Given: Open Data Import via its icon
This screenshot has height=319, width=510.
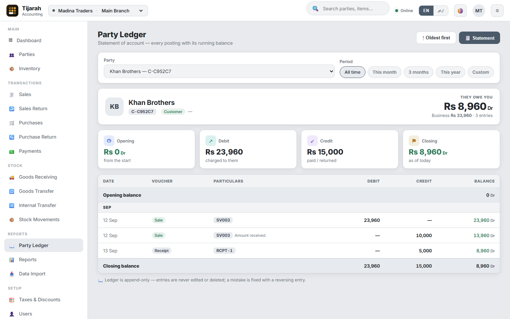Looking at the screenshot, I should click(x=12, y=274).
